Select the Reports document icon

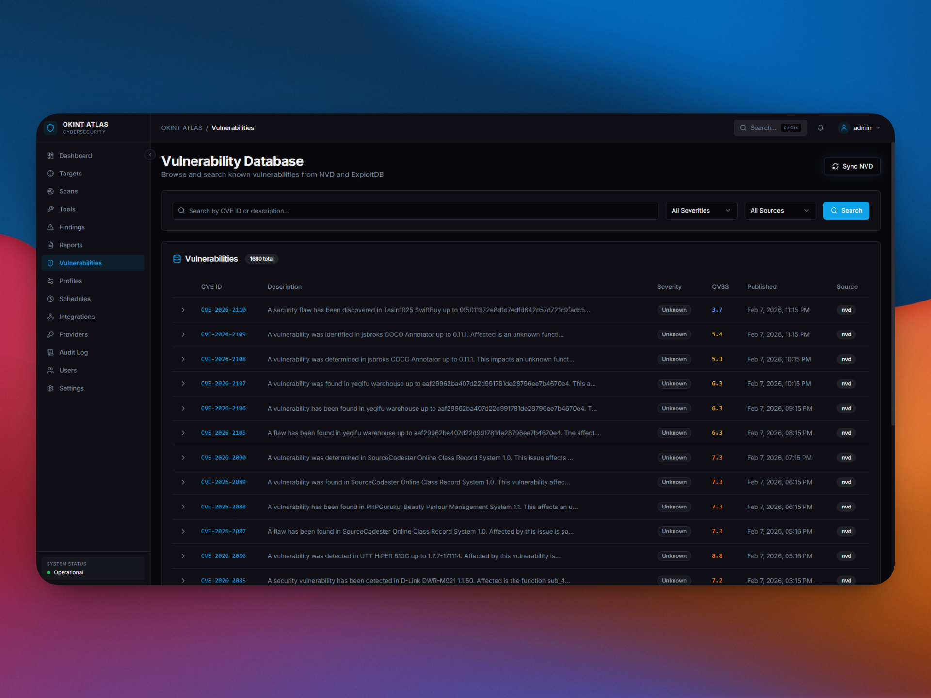tap(51, 245)
